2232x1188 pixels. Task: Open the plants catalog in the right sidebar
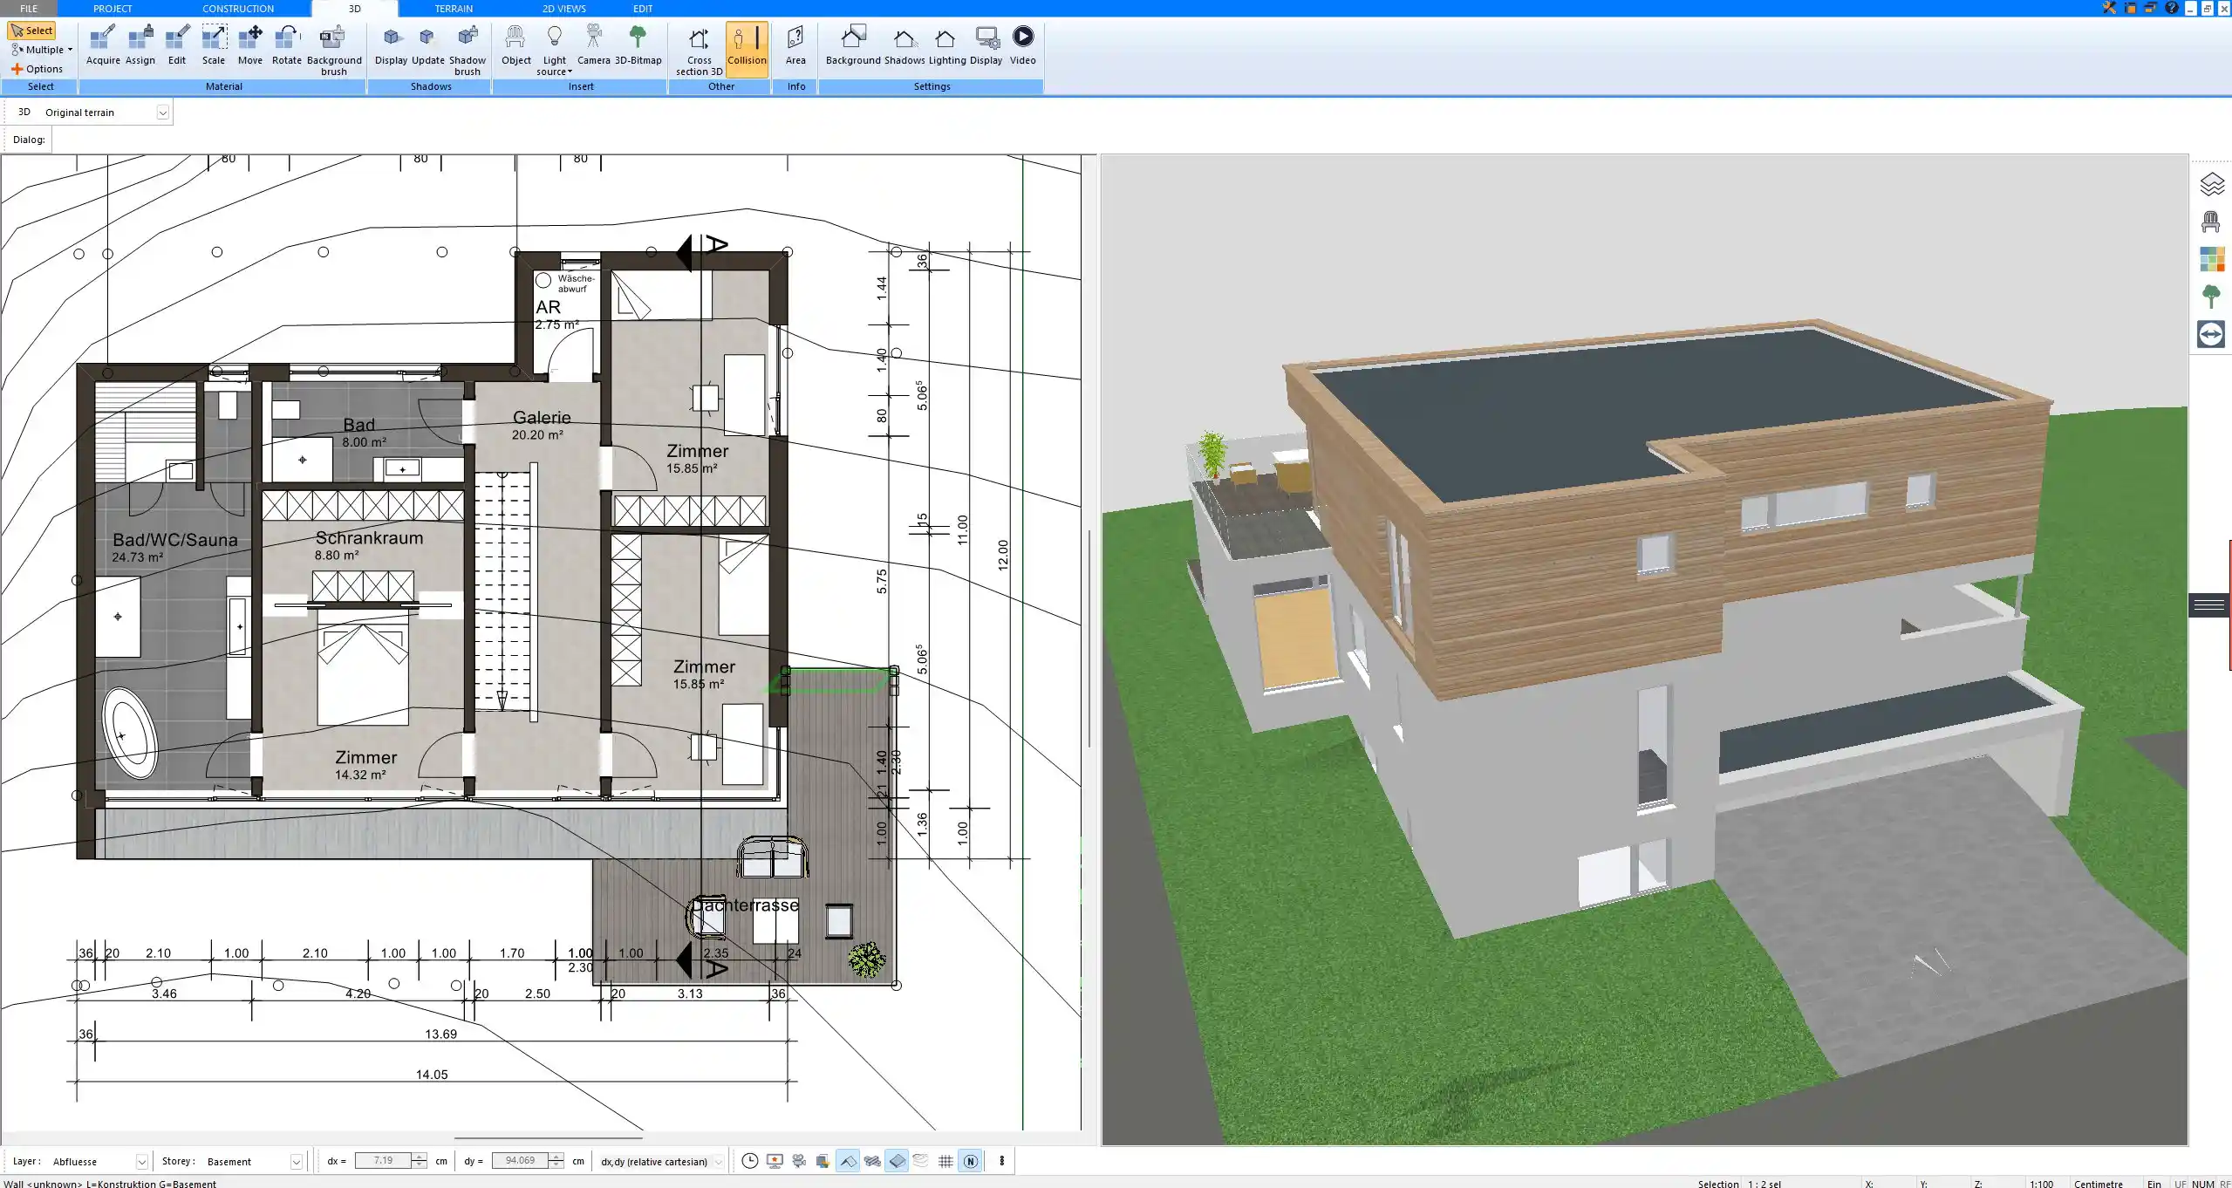[2213, 297]
